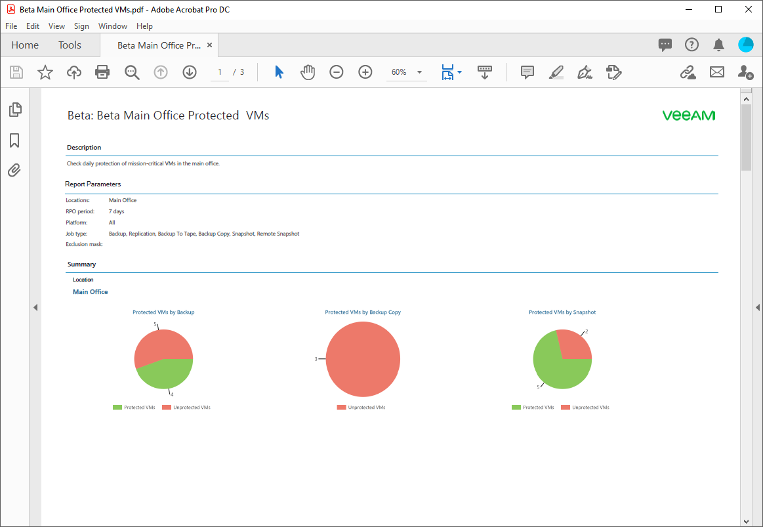Click the Protected VMs by Backup Copy title
Screen dimensions: 763x527
pyautogui.click(x=363, y=312)
